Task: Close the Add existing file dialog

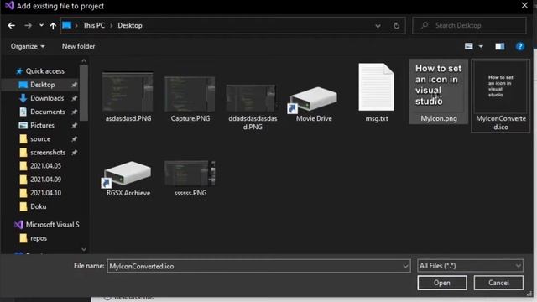Action: coord(524,6)
